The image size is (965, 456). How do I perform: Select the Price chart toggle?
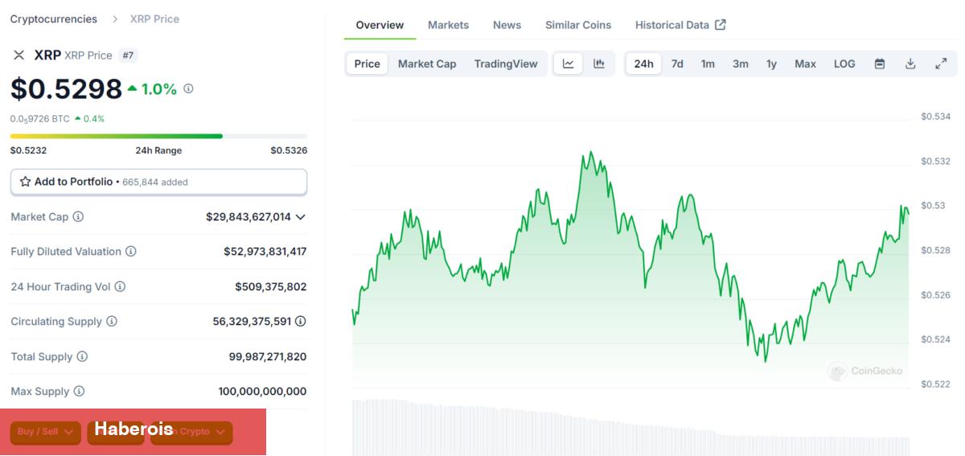pyautogui.click(x=368, y=64)
